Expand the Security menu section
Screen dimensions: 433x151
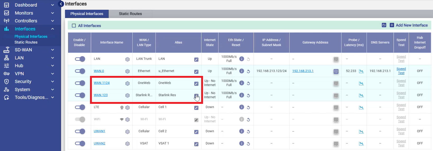click(52, 82)
